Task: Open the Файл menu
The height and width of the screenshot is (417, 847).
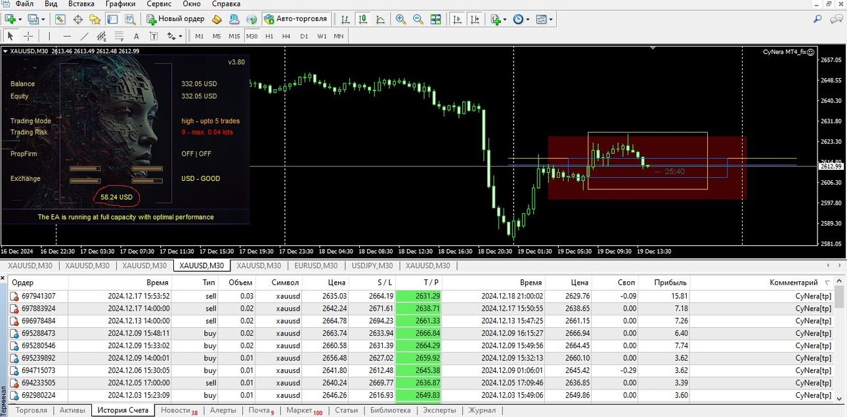Action: 24,4
